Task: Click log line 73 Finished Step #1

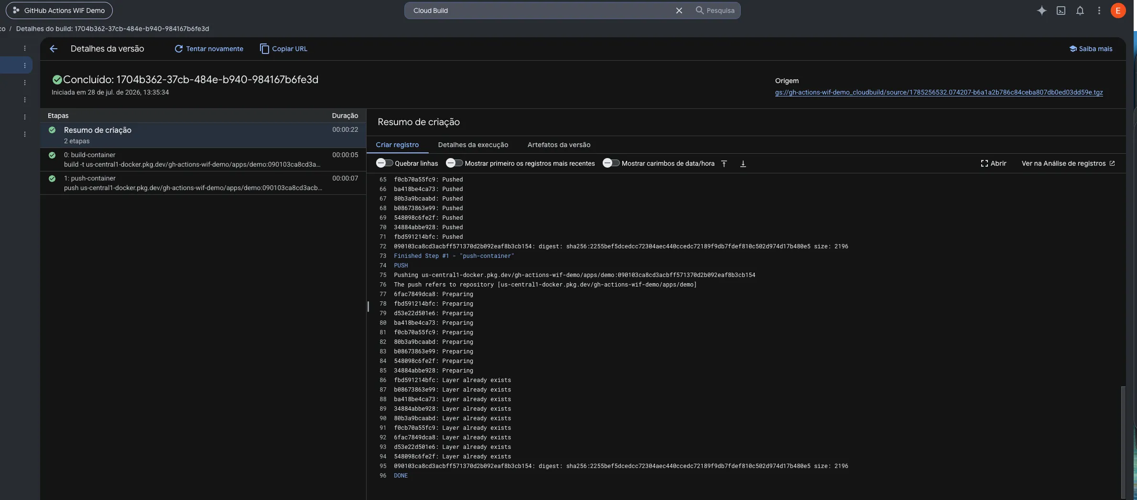Action: (454, 256)
